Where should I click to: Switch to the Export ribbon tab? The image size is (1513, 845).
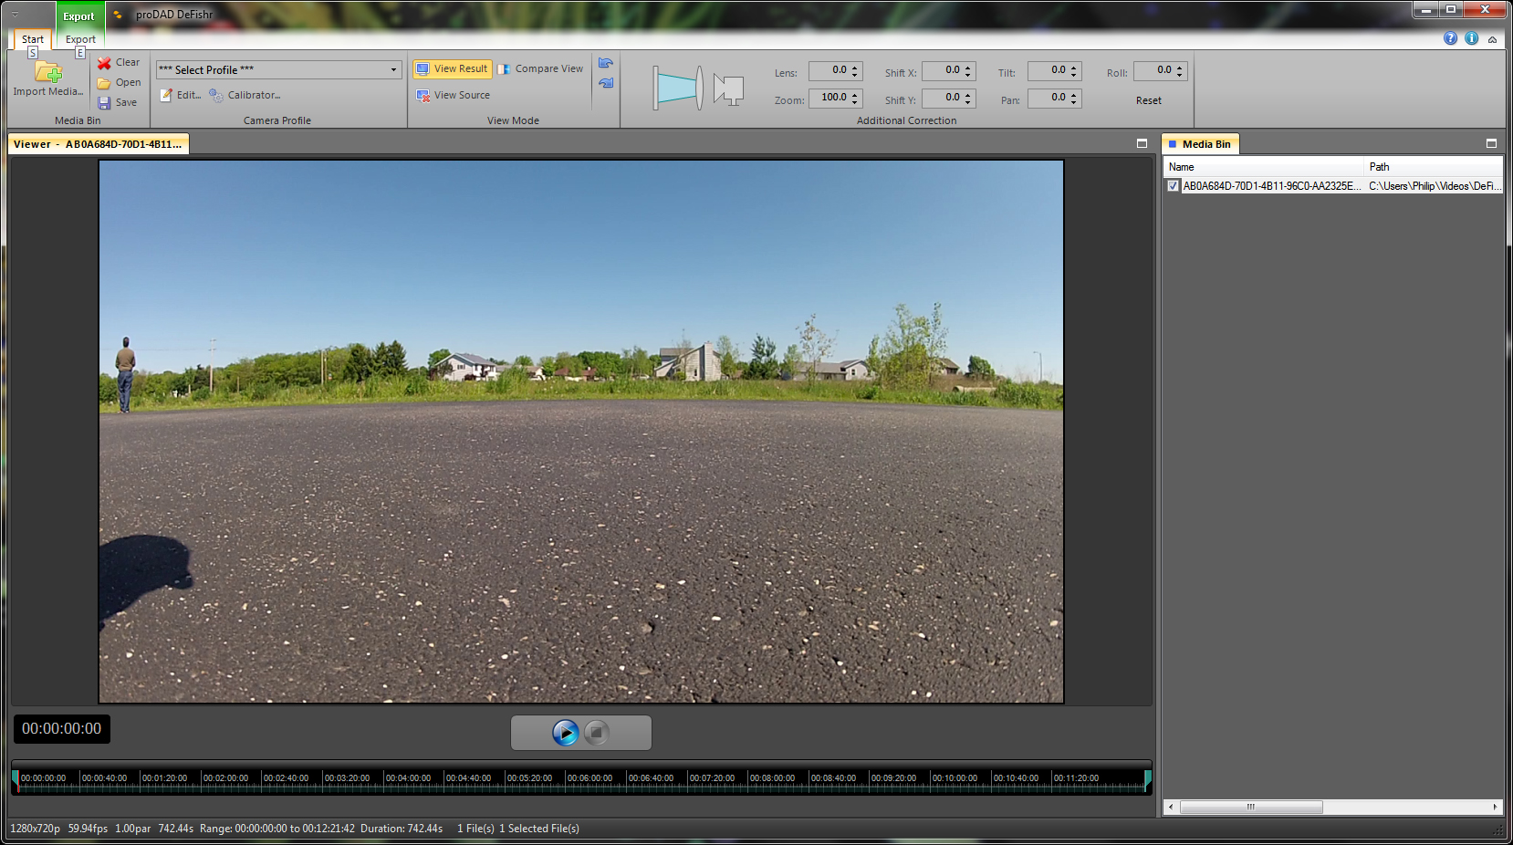[x=80, y=39]
